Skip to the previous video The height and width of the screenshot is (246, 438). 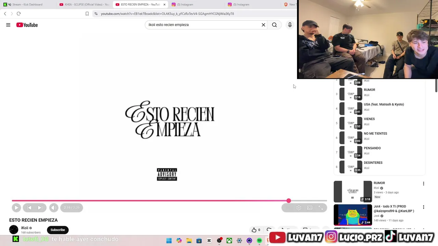pyautogui.click(x=29, y=207)
